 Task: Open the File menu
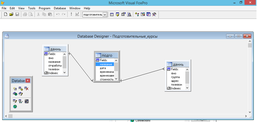(x=4, y=8)
